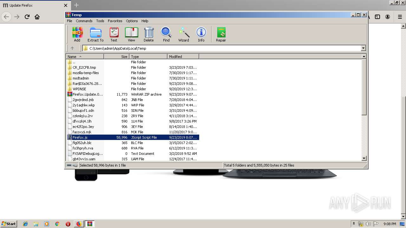Open Internet Explorer from the taskbar
The image size is (406, 228).
coord(25,224)
